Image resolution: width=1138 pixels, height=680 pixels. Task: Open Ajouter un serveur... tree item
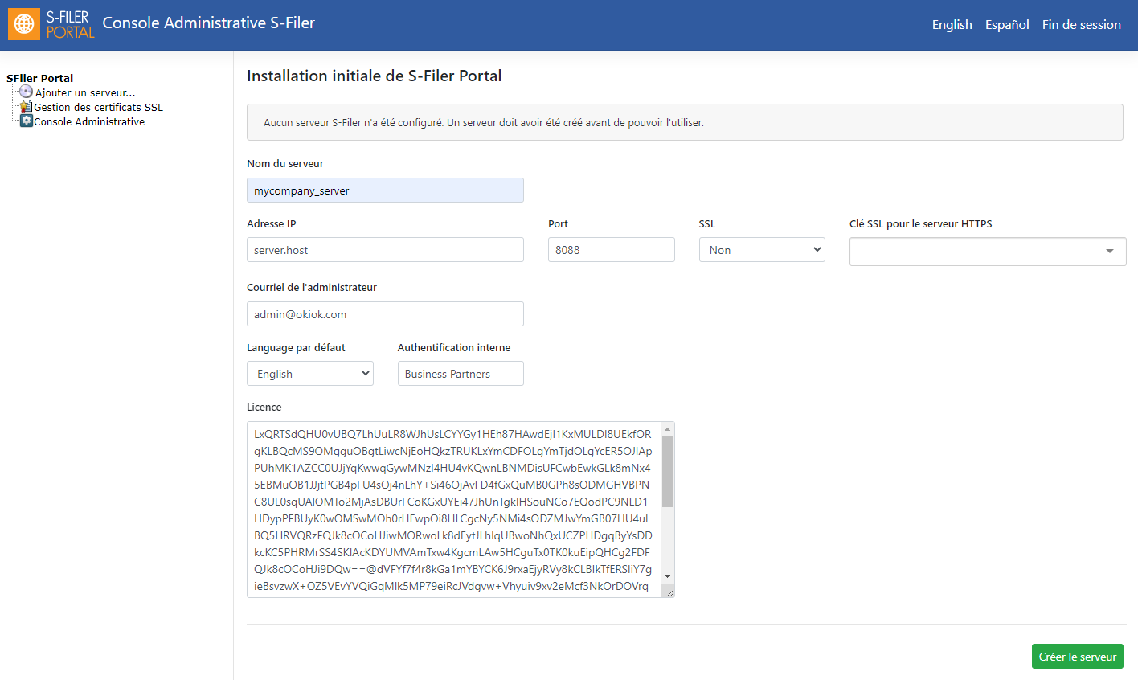point(85,92)
